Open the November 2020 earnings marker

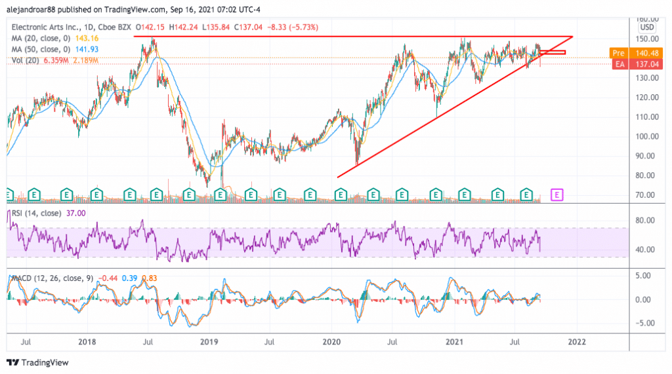[436, 195]
